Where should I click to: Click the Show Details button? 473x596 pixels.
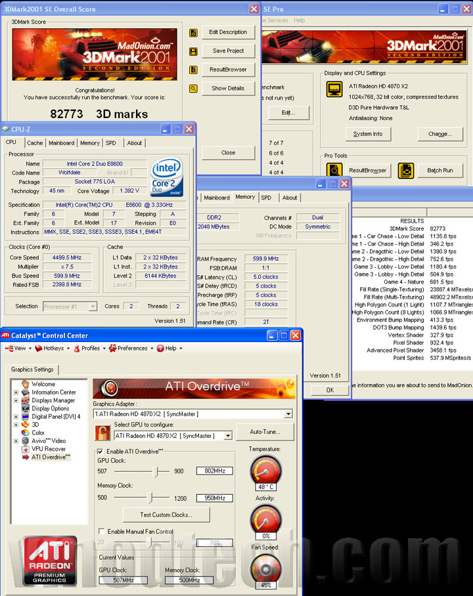228,88
